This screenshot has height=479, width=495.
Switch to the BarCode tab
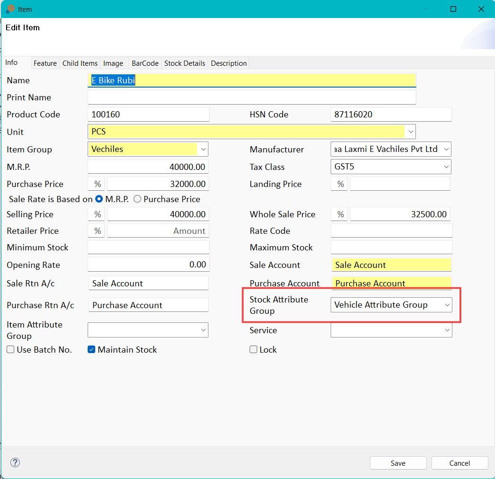[x=145, y=63]
